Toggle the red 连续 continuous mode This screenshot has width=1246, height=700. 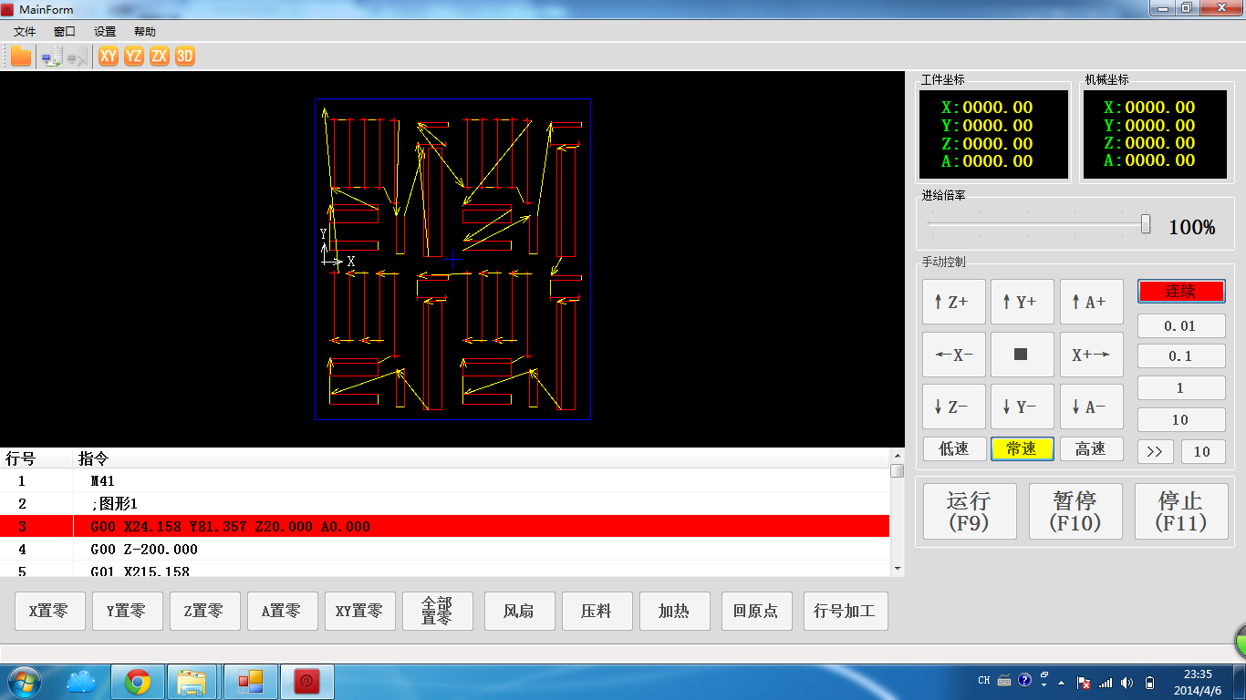(x=1180, y=292)
